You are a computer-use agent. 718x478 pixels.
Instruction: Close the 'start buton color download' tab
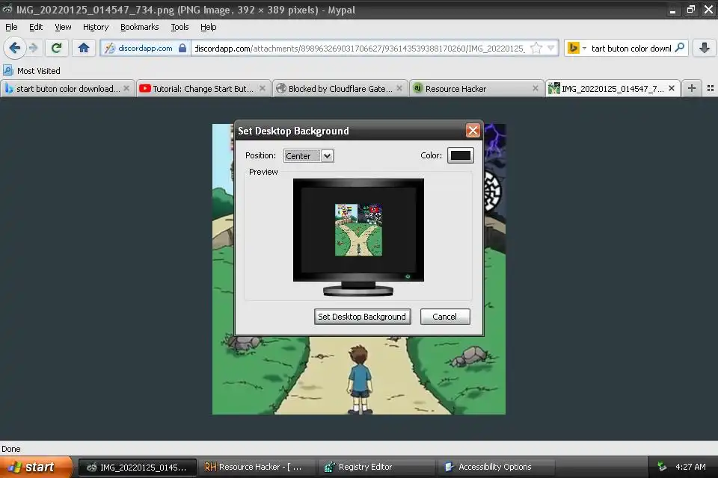(x=126, y=88)
